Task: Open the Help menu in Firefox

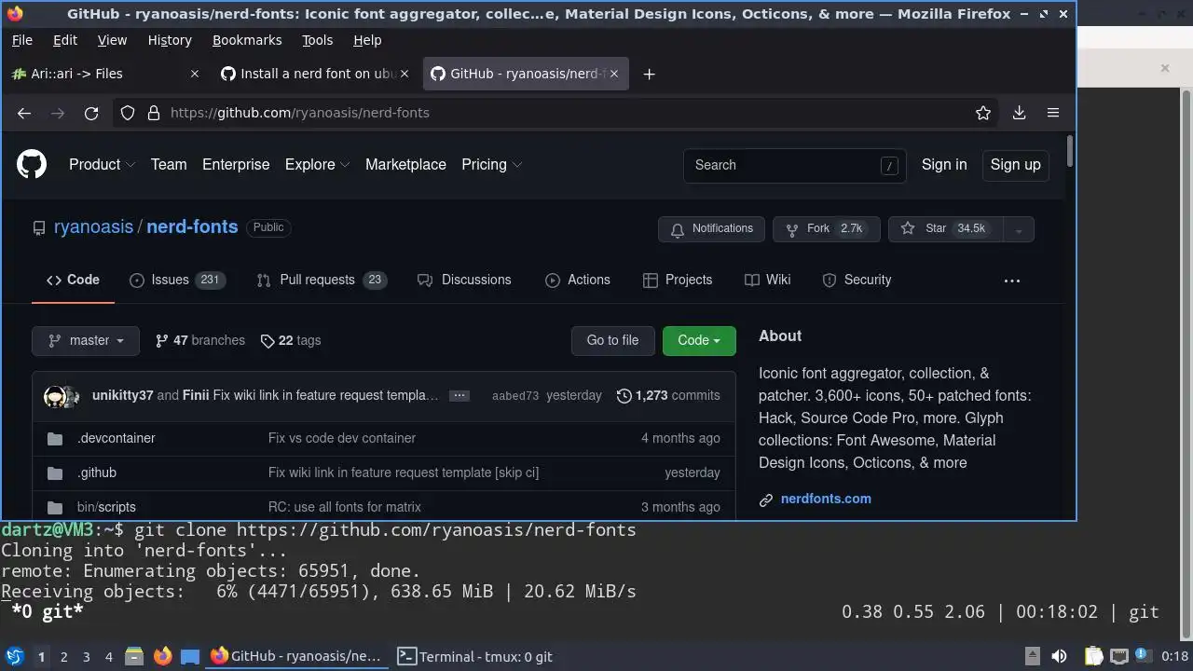Action: (x=367, y=40)
